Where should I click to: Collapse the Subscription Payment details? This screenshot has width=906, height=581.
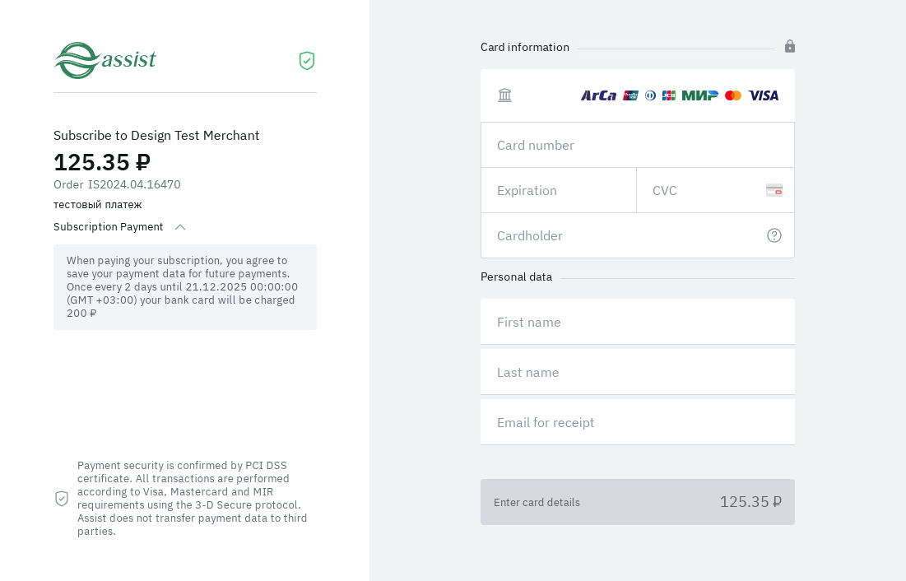click(180, 227)
